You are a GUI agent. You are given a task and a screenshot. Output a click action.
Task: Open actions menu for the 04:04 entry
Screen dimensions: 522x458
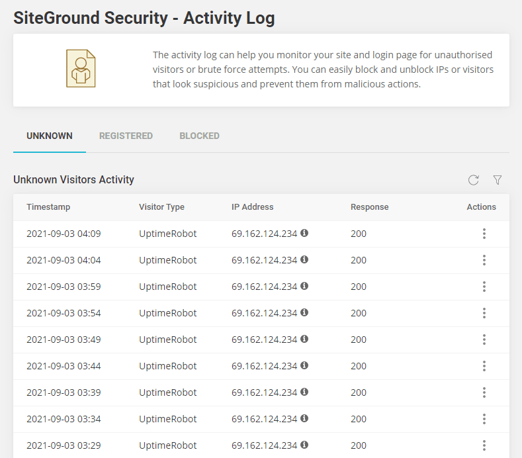pos(484,260)
